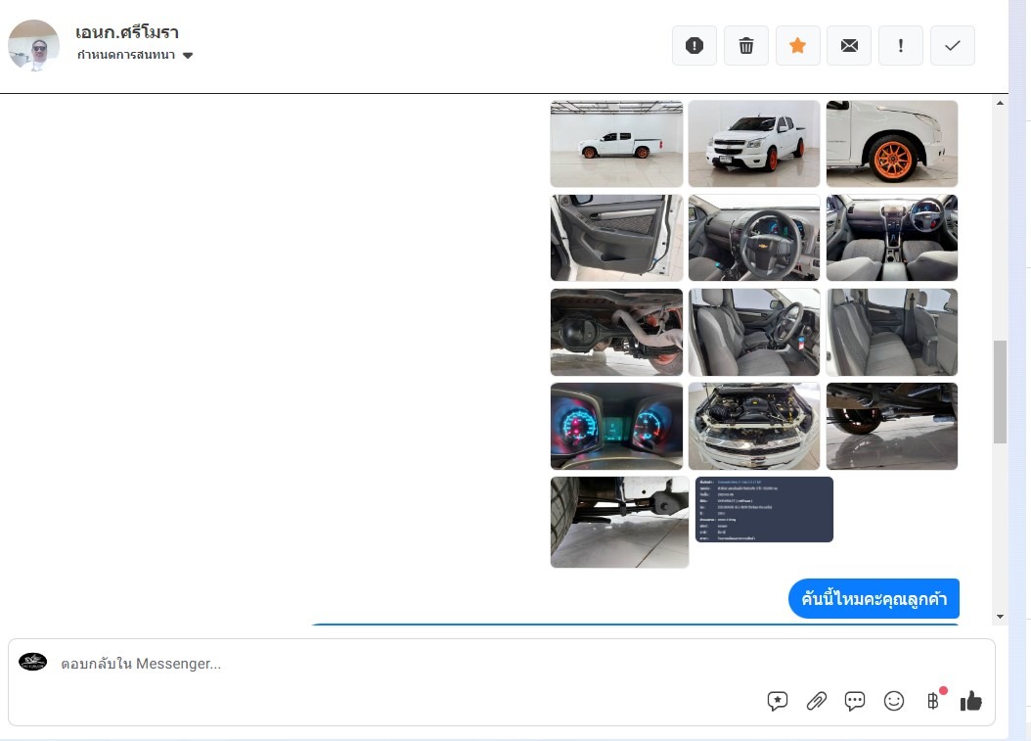The height and width of the screenshot is (741, 1031).
Task: Mark conversation unread with envelope icon
Action: click(849, 46)
